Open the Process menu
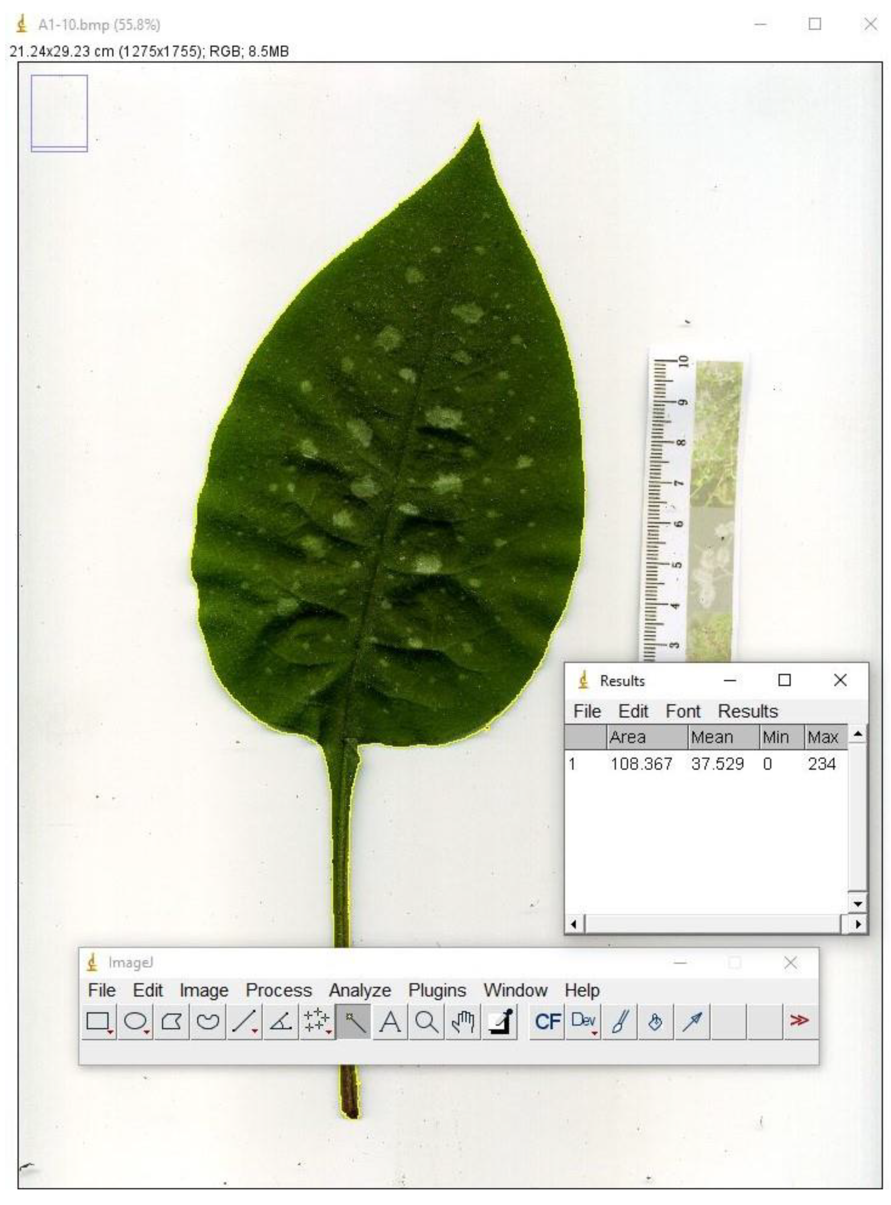The image size is (891, 1205). click(278, 990)
